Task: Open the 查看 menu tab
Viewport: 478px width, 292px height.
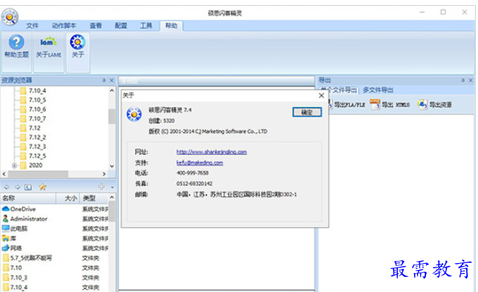Action: pos(95,25)
